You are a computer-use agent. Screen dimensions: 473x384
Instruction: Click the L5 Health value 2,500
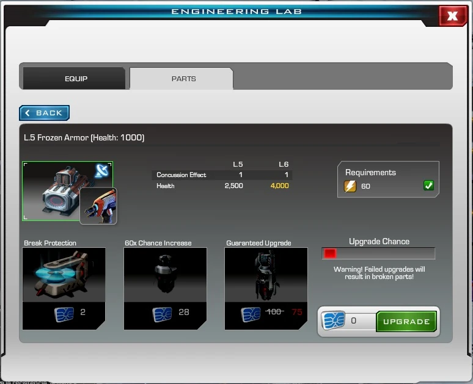234,186
